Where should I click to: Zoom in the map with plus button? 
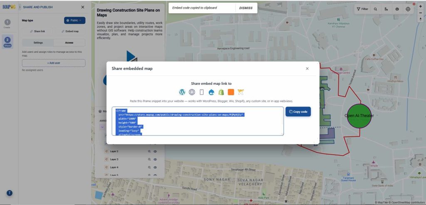tap(421, 6)
